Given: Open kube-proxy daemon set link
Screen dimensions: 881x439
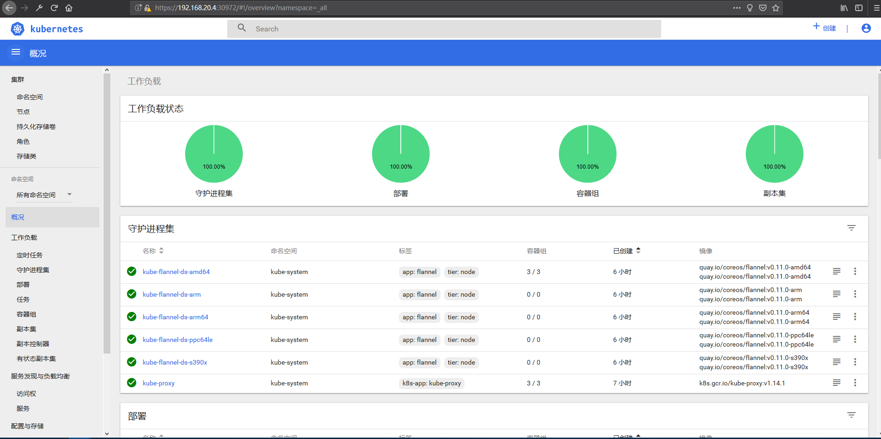Looking at the screenshot, I should pyautogui.click(x=158, y=383).
